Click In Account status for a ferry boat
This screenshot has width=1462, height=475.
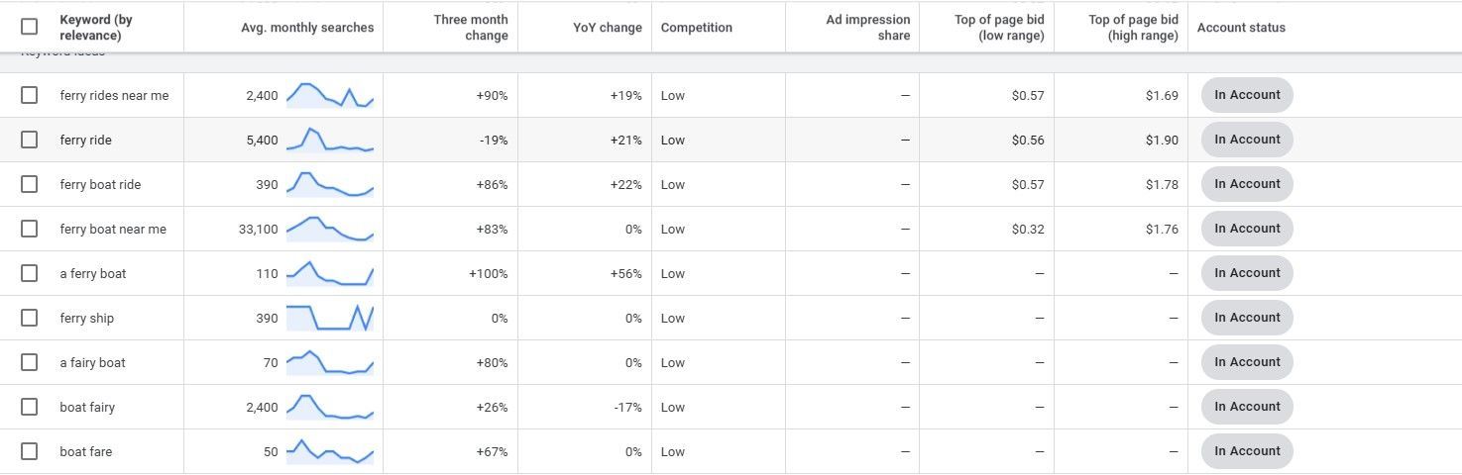coord(1247,273)
